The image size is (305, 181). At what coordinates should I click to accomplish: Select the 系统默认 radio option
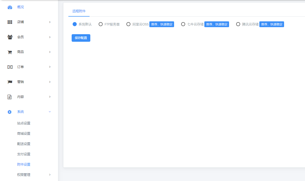pos(74,24)
